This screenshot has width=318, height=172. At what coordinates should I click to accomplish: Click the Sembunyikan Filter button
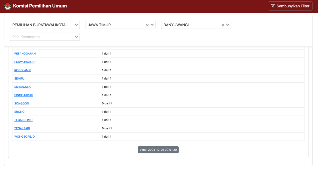pos(290,6)
